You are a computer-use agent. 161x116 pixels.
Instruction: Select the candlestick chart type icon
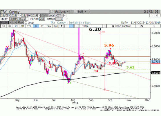click(x=71, y=26)
